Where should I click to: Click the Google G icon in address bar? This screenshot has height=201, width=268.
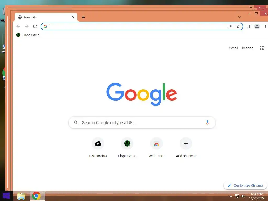point(46,26)
